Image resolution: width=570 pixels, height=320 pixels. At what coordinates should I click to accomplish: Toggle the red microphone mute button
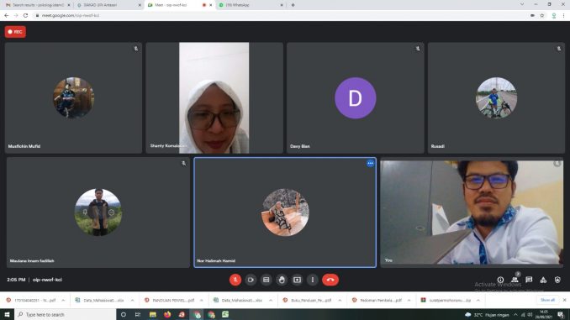(x=235, y=280)
